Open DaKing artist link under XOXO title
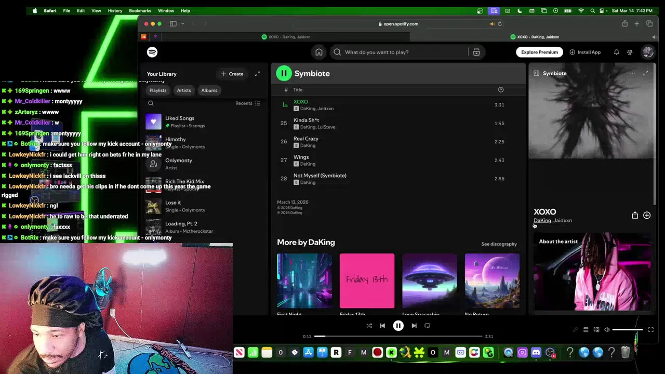Image resolution: width=665 pixels, height=374 pixels. (x=542, y=220)
